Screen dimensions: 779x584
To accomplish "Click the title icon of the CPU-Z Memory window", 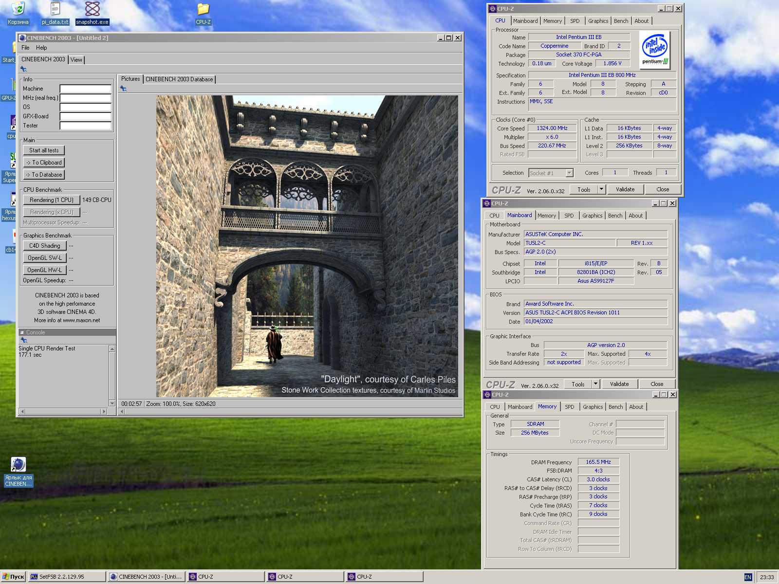I will click(x=487, y=395).
